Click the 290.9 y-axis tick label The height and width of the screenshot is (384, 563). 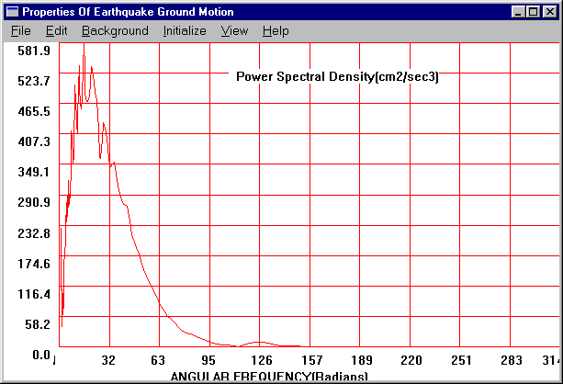click(33, 202)
